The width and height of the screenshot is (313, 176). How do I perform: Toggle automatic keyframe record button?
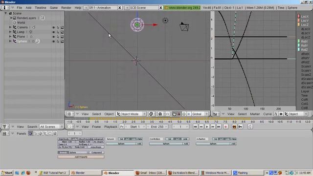[226, 127]
